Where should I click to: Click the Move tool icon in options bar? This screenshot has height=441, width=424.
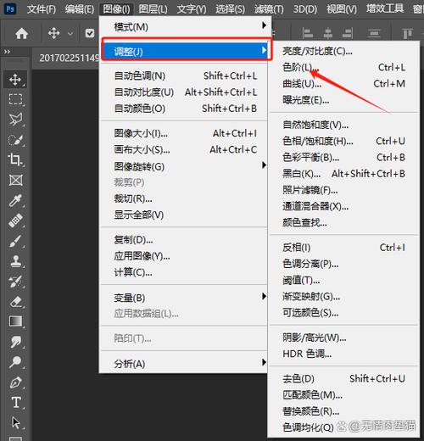(x=53, y=34)
